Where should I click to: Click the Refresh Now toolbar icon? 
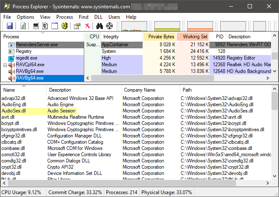pyautogui.click(x=23, y=26)
